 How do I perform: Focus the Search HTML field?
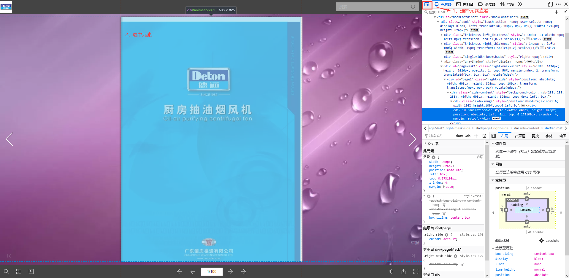pos(487,12)
